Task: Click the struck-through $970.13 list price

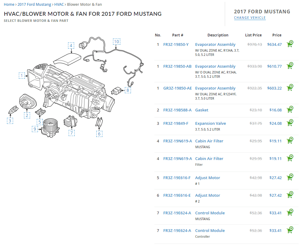Action: pyautogui.click(x=255, y=45)
